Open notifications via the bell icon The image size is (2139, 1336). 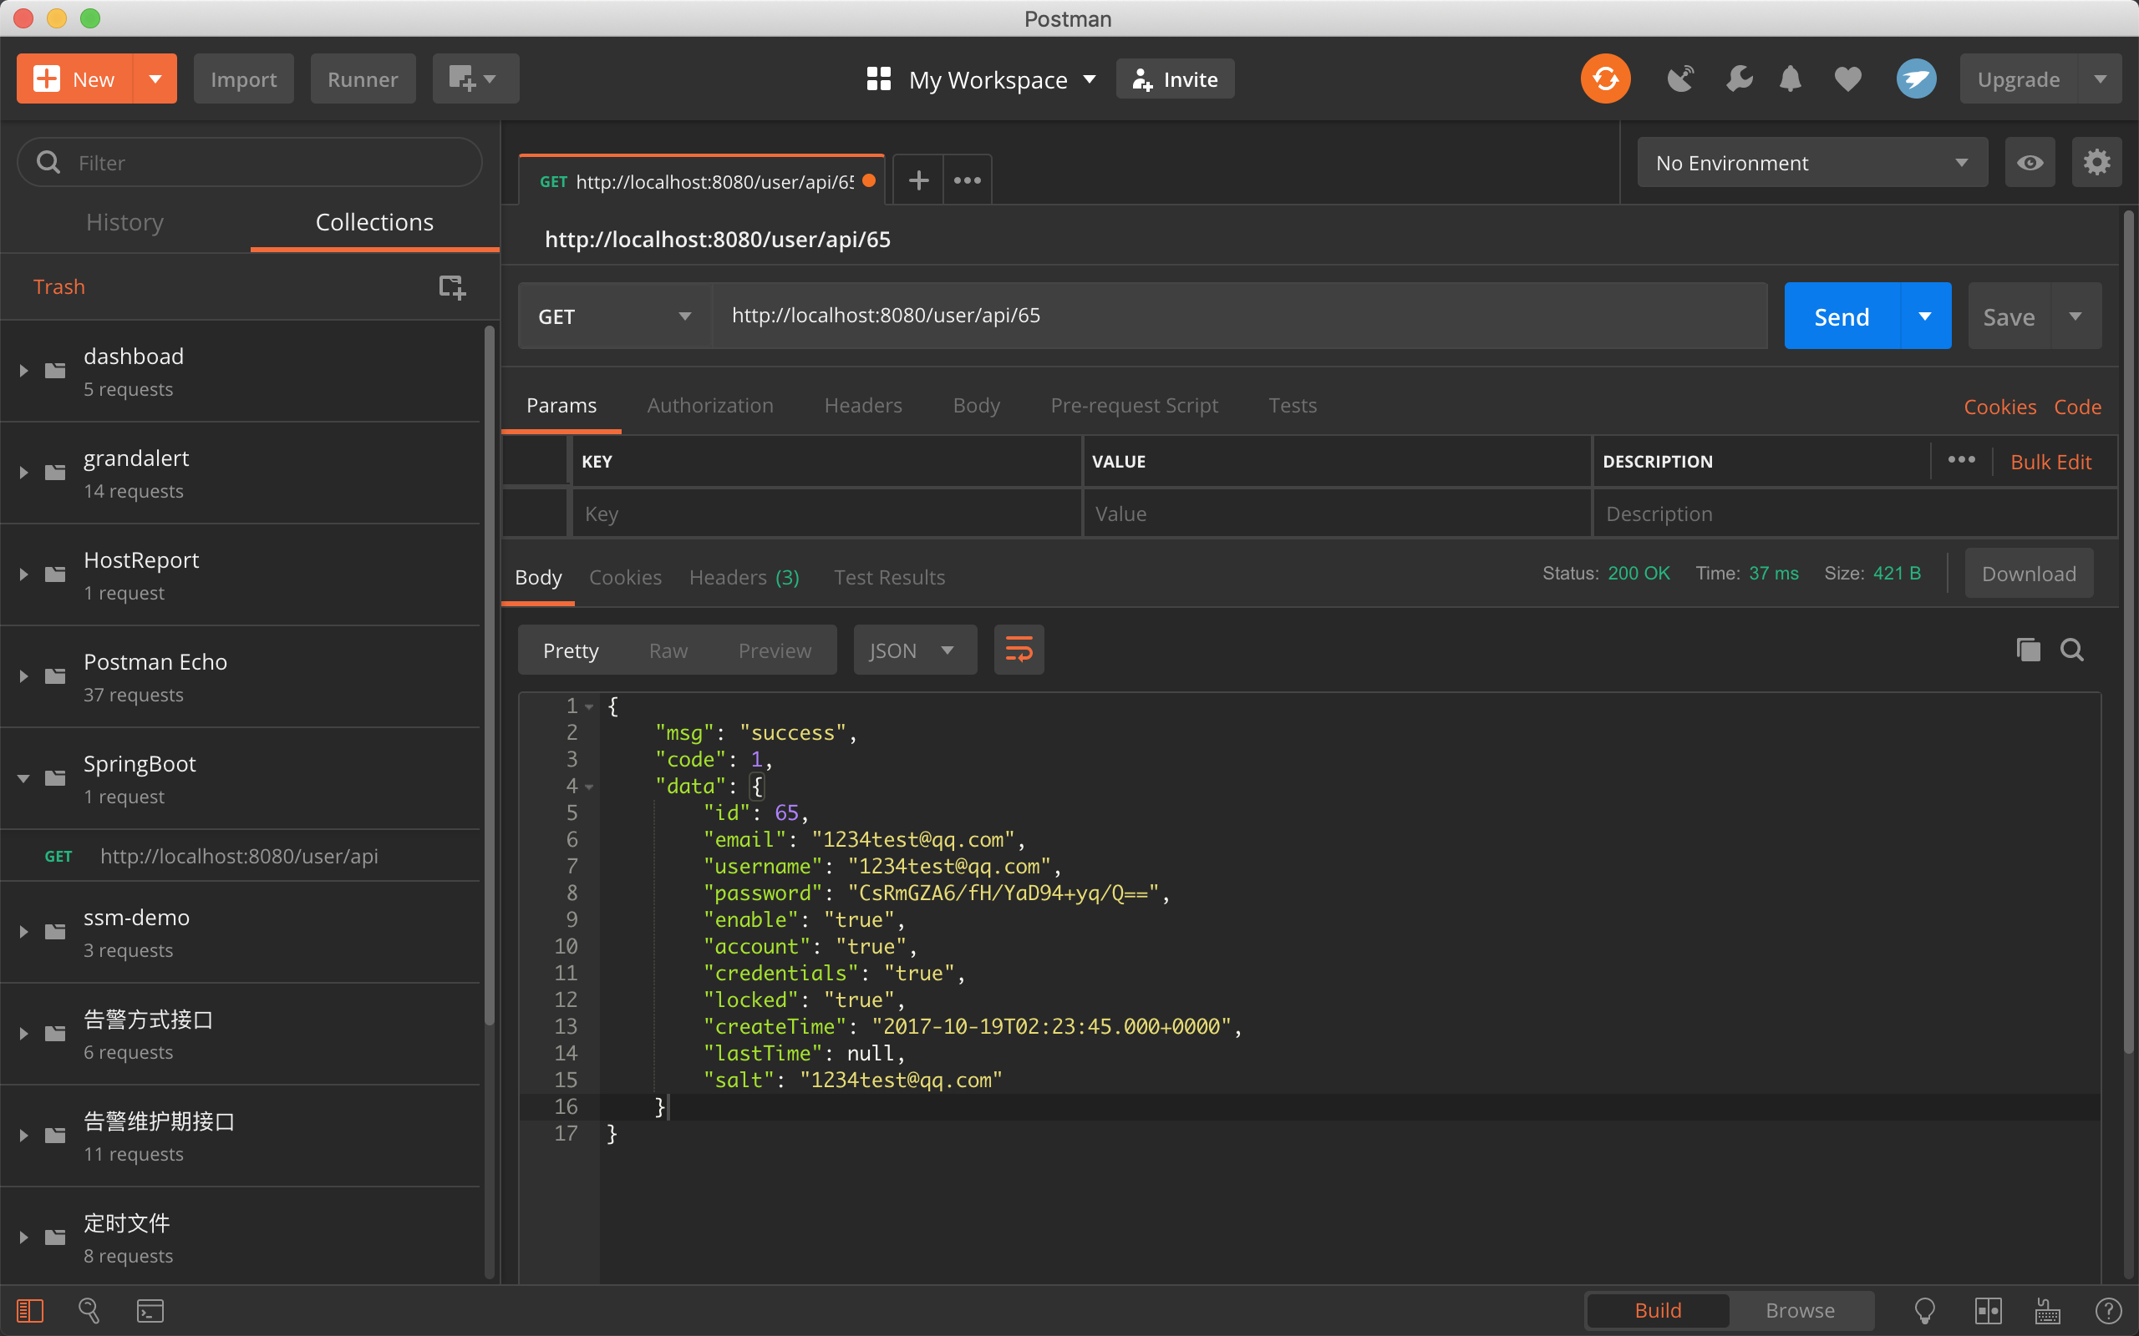[x=1789, y=78]
